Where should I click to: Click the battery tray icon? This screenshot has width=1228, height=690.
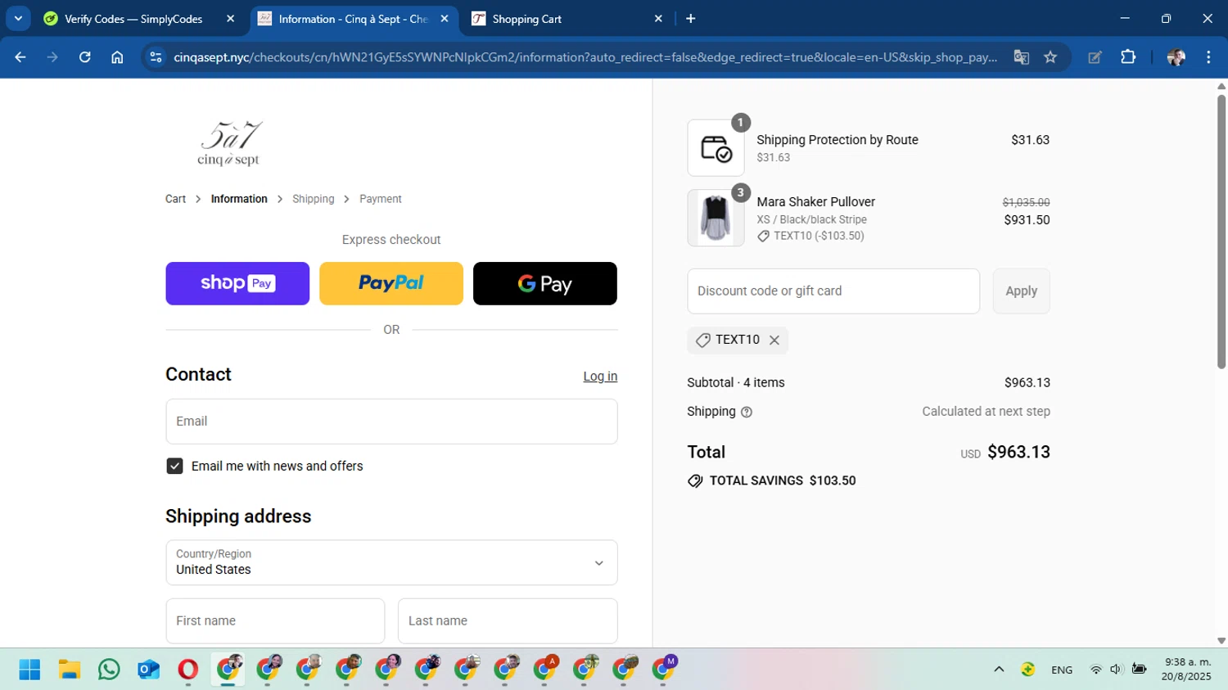[x=1139, y=670]
